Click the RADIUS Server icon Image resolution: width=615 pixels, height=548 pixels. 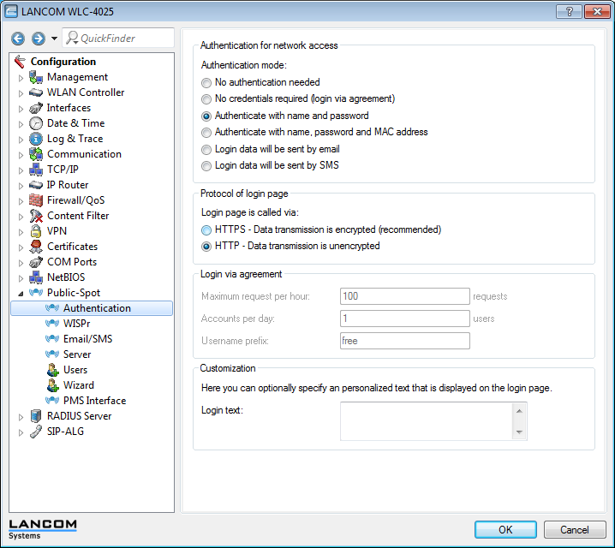[x=36, y=416]
